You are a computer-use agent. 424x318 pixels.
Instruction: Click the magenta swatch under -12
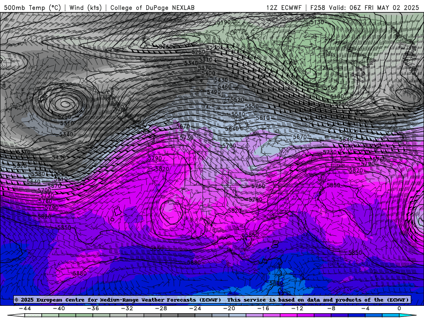(306, 315)
